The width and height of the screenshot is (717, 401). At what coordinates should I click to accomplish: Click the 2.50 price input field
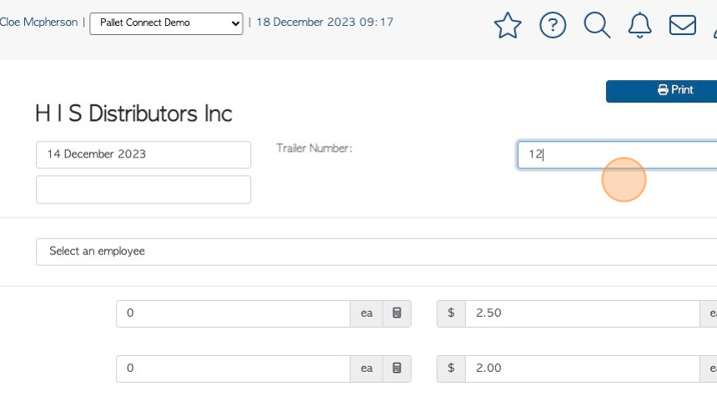click(581, 313)
